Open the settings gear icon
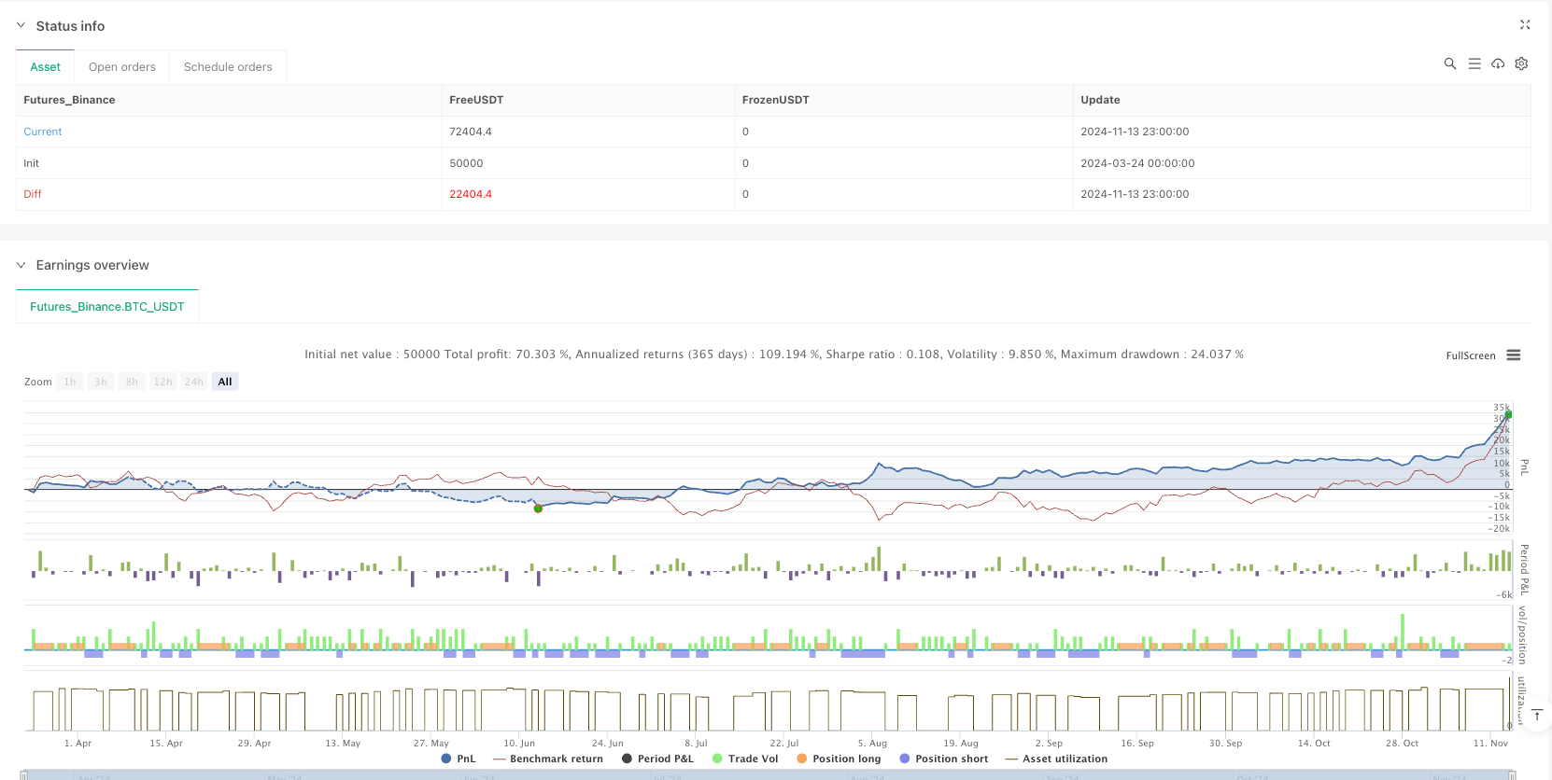Viewport: 1552px width, 780px height. [1521, 63]
